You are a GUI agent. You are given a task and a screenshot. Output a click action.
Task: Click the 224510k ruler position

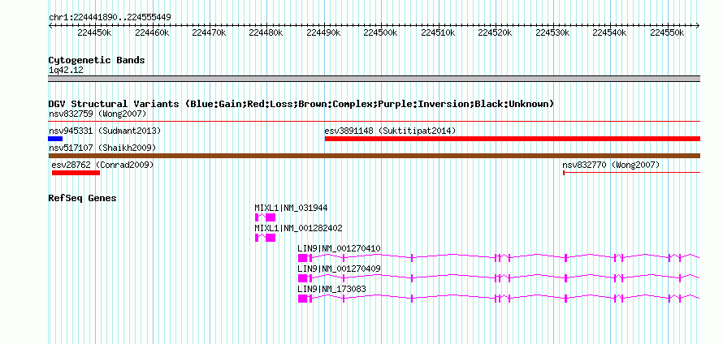438,32
